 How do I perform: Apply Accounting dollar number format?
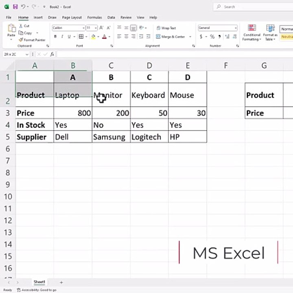point(201,37)
